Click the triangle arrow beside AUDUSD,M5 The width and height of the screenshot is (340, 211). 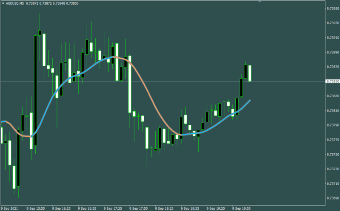pyautogui.click(x=3, y=3)
